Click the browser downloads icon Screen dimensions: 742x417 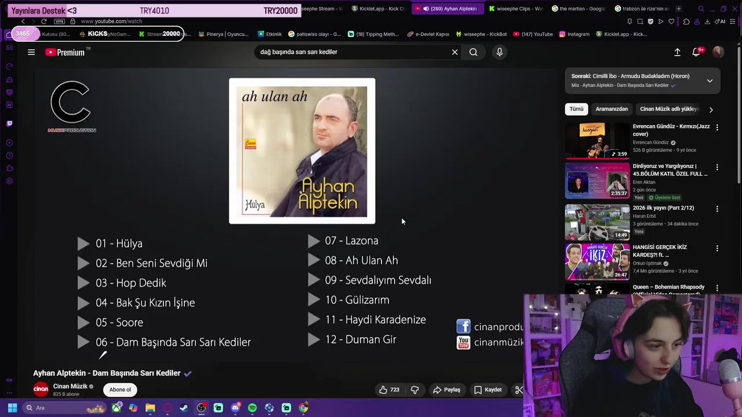coord(707,21)
